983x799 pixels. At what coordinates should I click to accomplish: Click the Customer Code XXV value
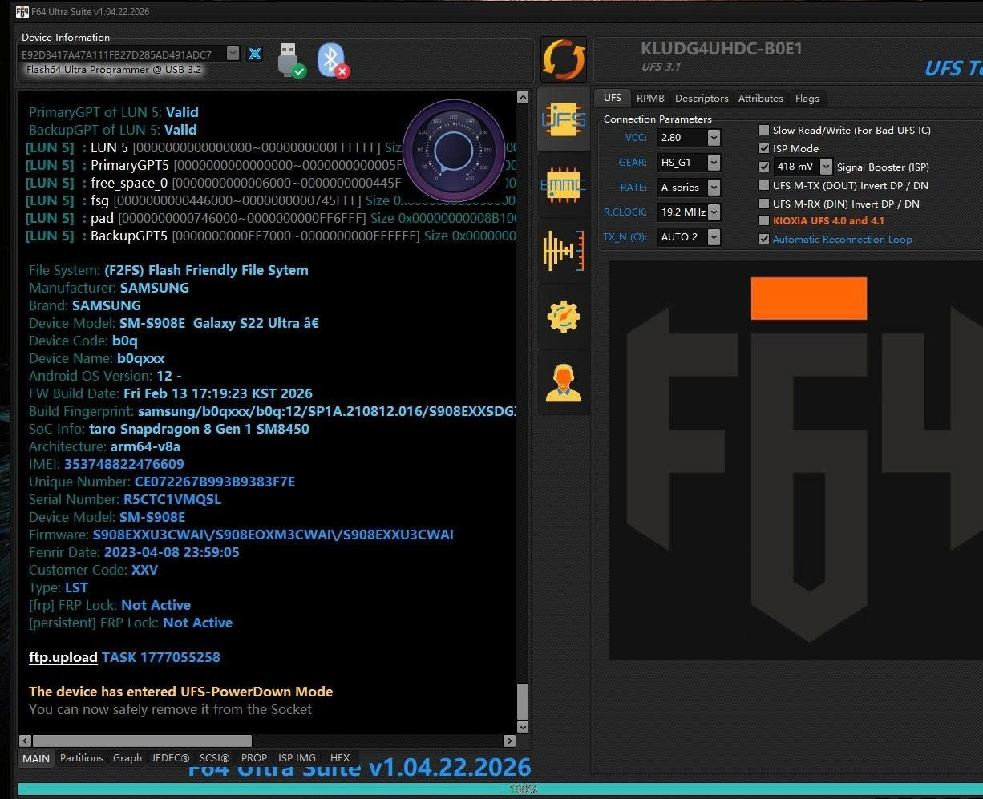tap(144, 570)
